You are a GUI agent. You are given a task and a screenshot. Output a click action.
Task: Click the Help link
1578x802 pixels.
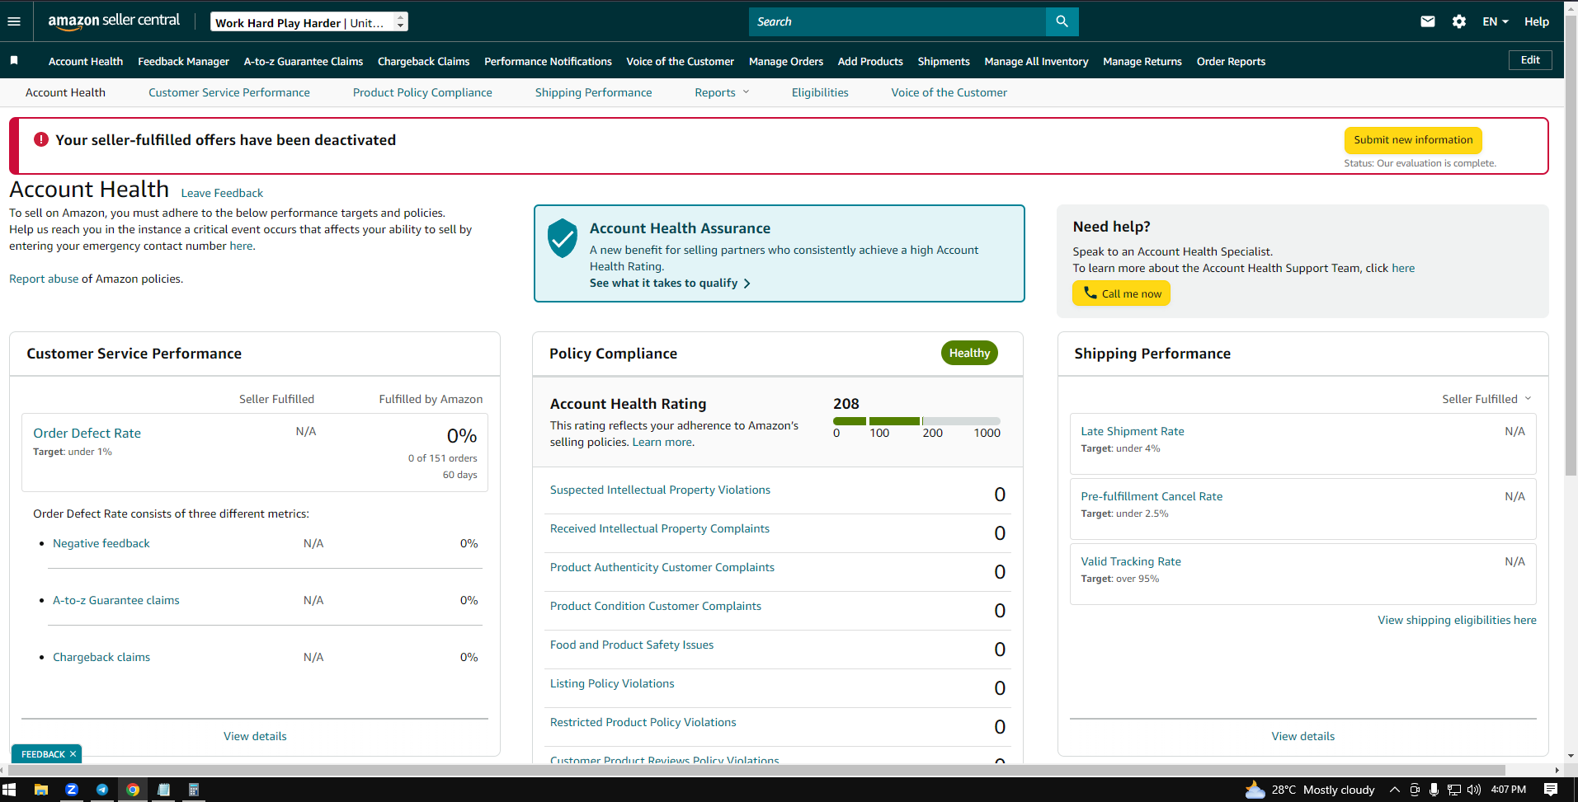click(1536, 21)
